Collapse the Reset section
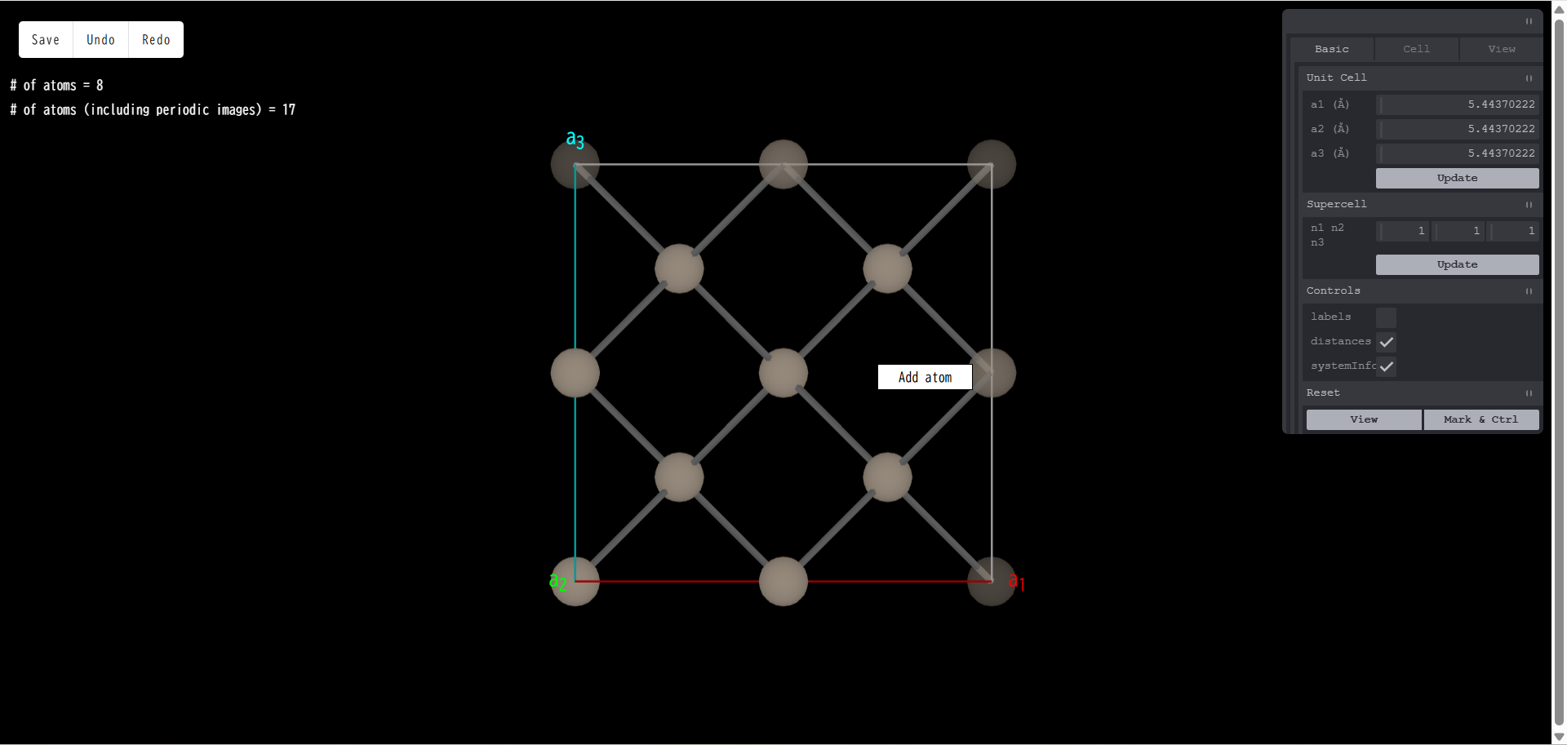The width and height of the screenshot is (1567, 745). pos(1528,393)
